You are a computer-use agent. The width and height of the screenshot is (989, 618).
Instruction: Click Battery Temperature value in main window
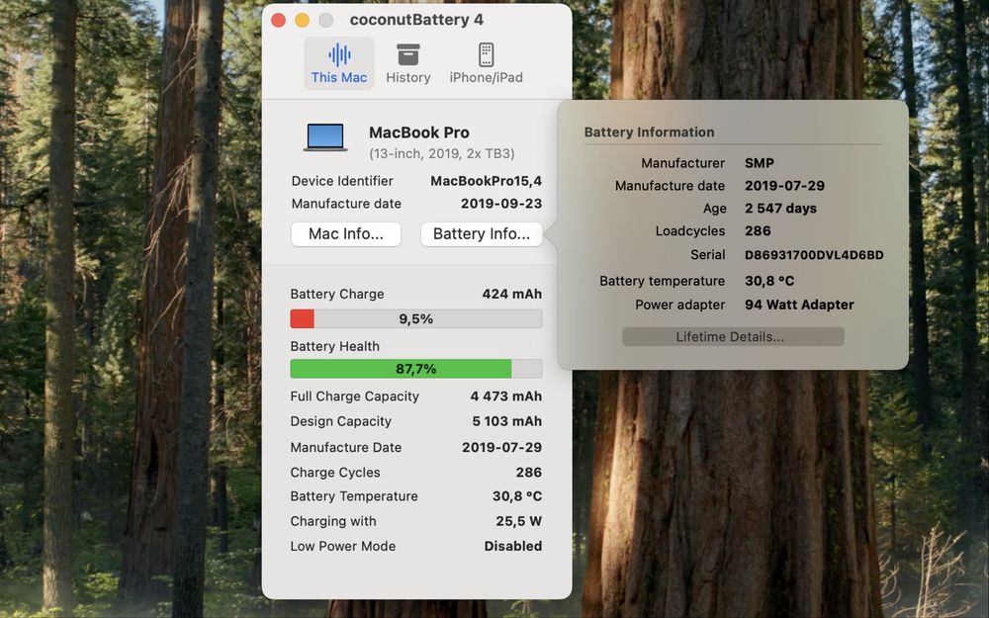[516, 497]
